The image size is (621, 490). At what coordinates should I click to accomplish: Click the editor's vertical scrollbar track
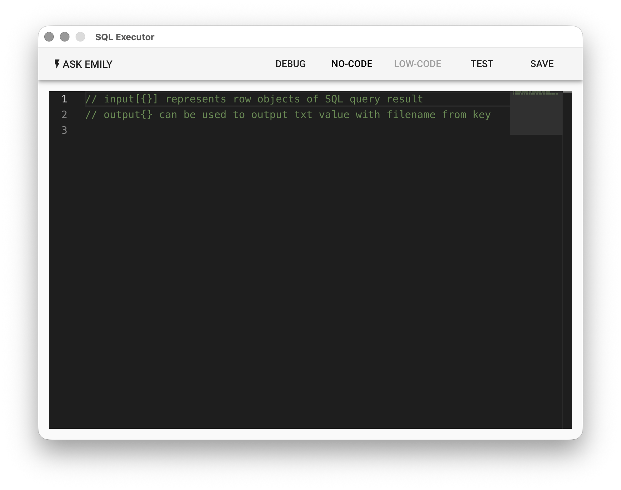(567, 259)
